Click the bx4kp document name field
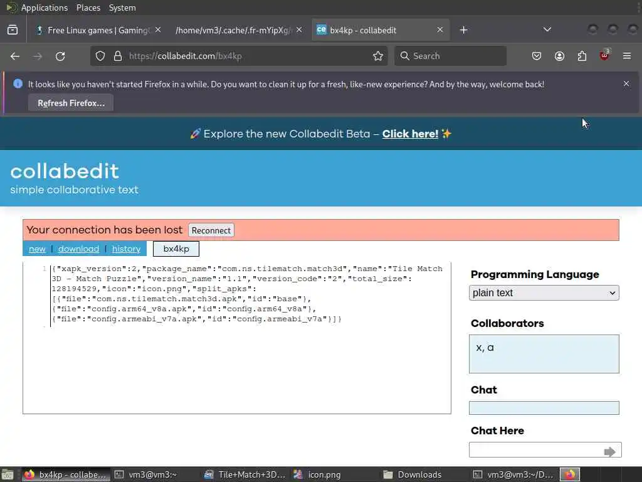The width and height of the screenshot is (642, 482). click(176, 249)
